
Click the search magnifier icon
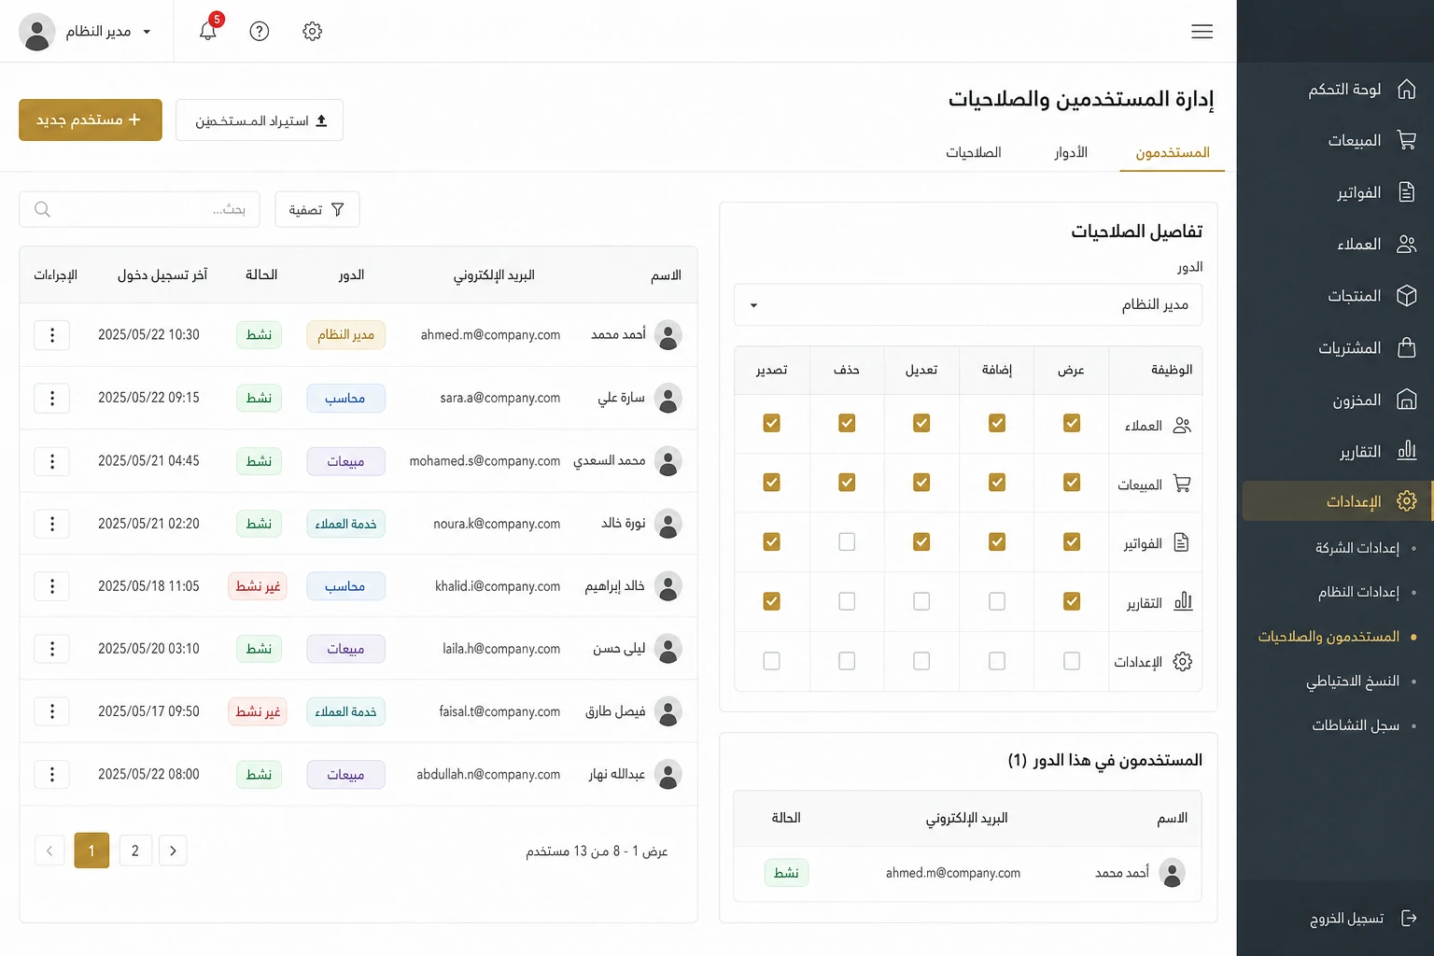click(x=42, y=209)
